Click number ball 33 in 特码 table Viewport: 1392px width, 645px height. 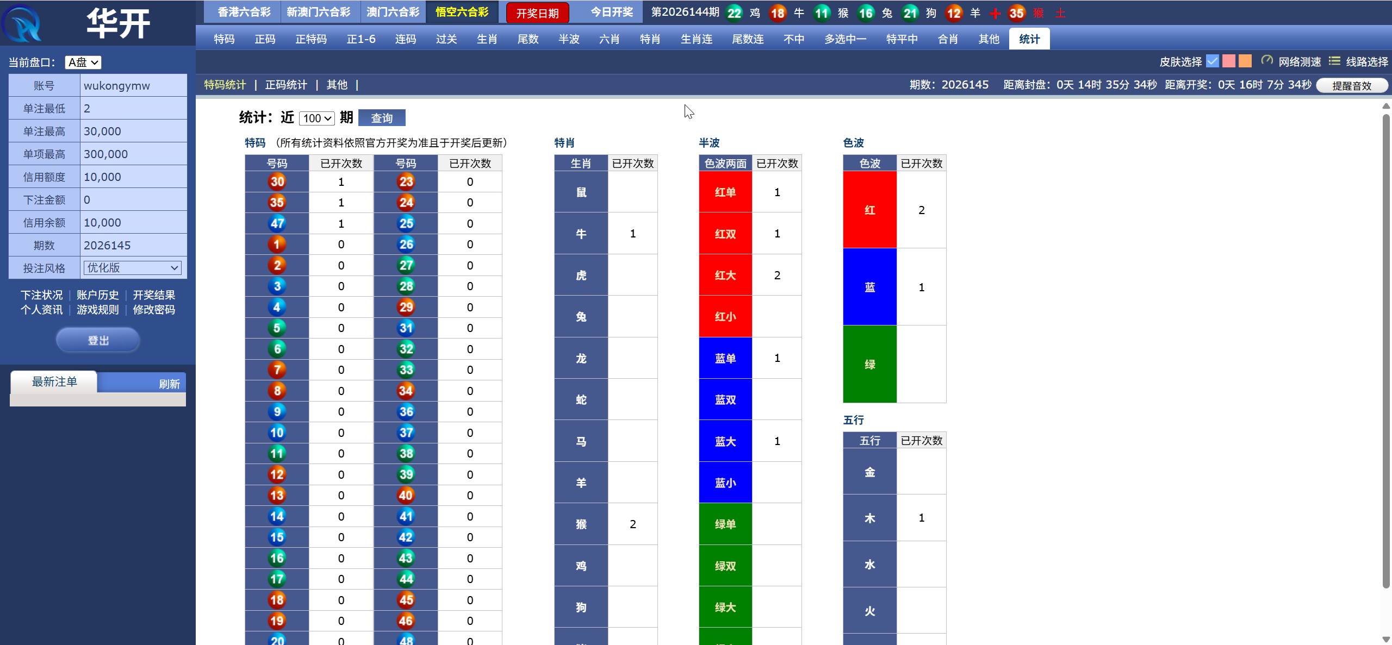click(406, 370)
